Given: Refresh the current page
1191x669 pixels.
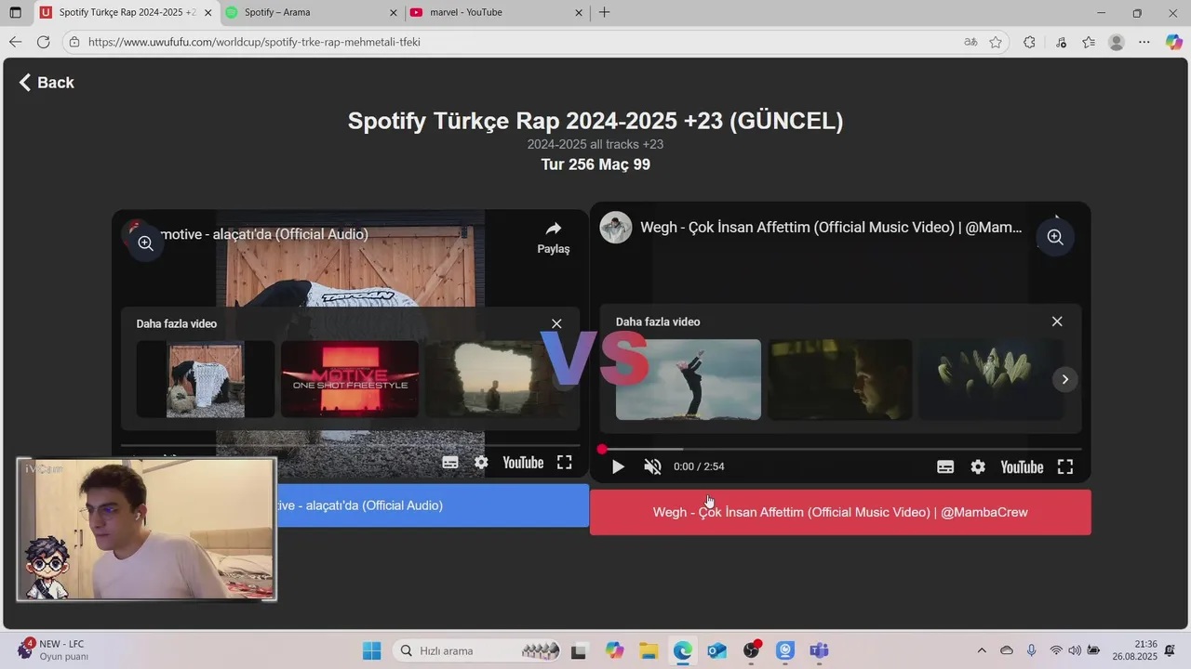Looking at the screenshot, I should [x=43, y=42].
